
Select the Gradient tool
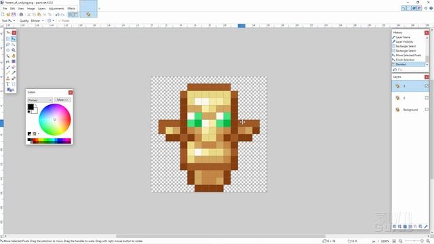click(x=14, y=62)
